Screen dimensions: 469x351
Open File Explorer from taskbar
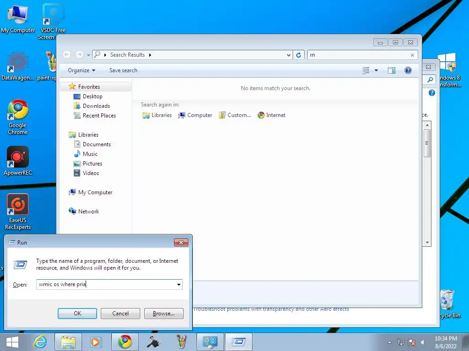[68, 342]
